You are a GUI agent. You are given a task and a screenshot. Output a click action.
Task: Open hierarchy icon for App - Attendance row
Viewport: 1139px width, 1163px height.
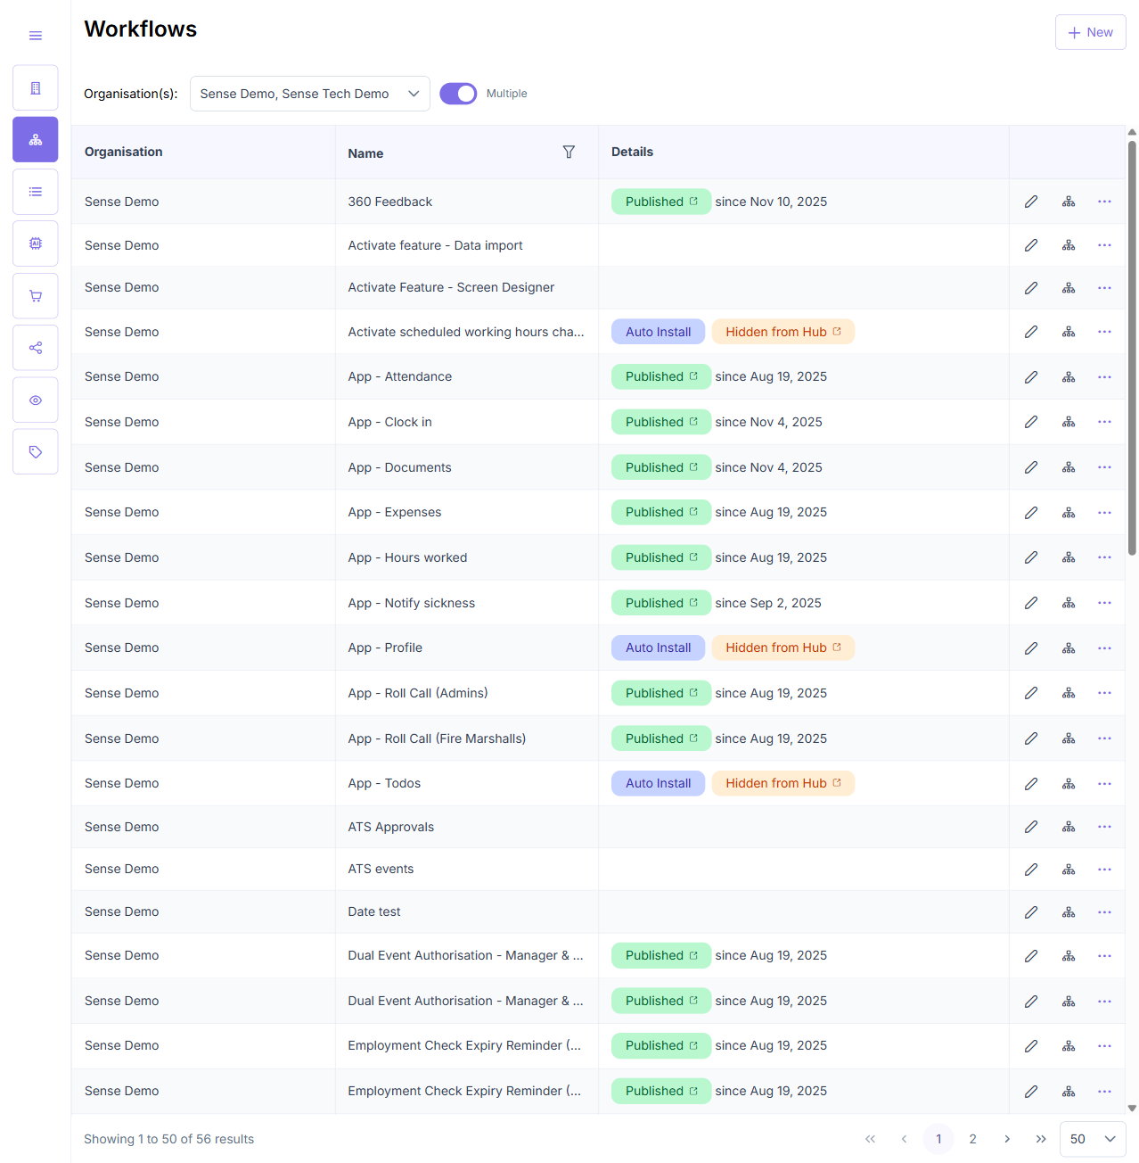tap(1069, 376)
